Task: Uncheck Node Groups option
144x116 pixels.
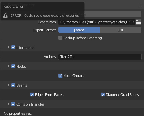Action: (x=60, y=76)
